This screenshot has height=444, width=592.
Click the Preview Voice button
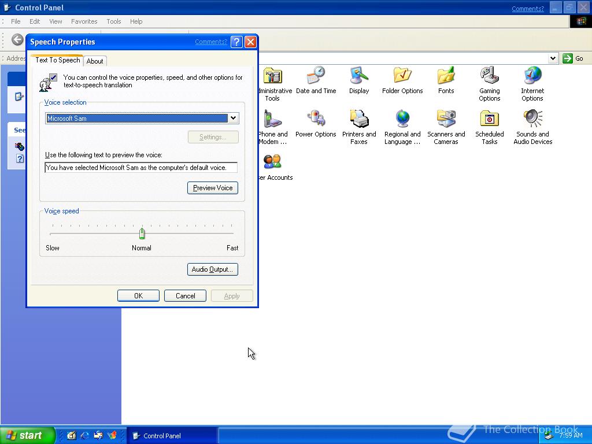point(213,188)
